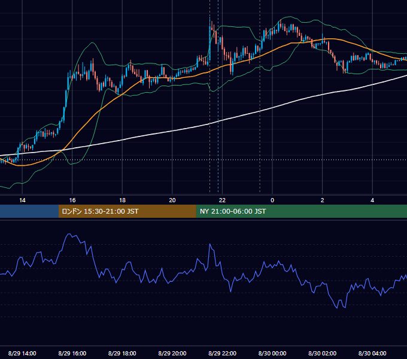Click the 22 hour axis label

(222, 200)
